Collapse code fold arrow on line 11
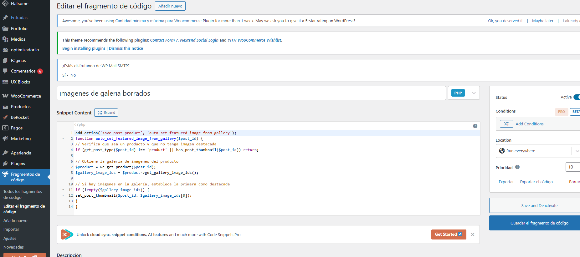 [x=63, y=190]
